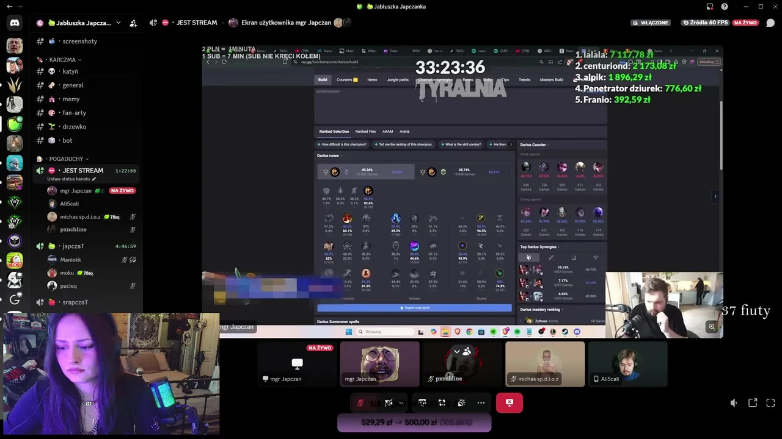This screenshot has height=439, width=782.
Task: Open michas sp.d.i.o.z participant tile
Action: coord(545,364)
